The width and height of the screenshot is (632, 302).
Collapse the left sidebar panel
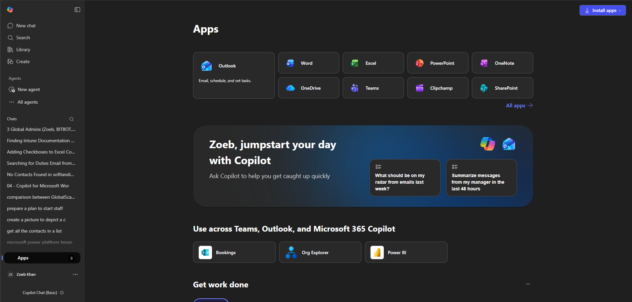click(x=77, y=10)
